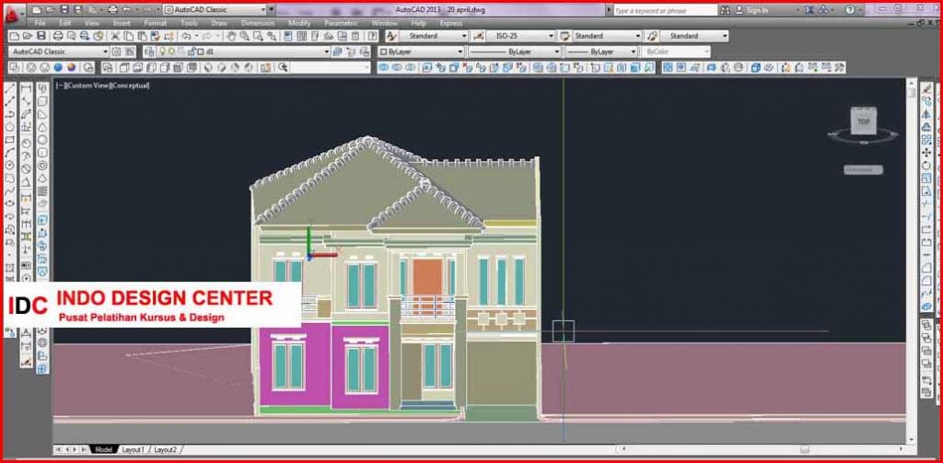Activate the Pan hand tool
Viewport: 943px width, 463px height.
click(x=231, y=36)
